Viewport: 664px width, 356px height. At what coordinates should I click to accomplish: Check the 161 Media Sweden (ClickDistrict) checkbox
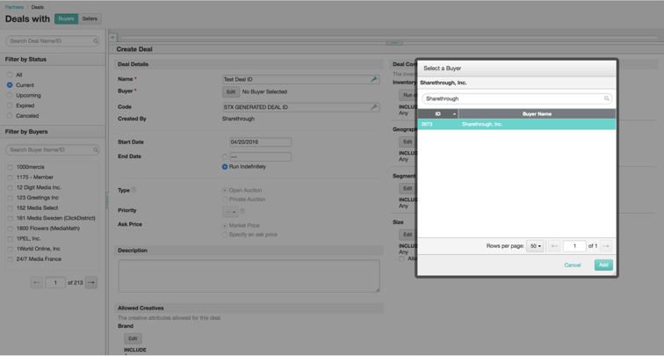[x=11, y=218]
